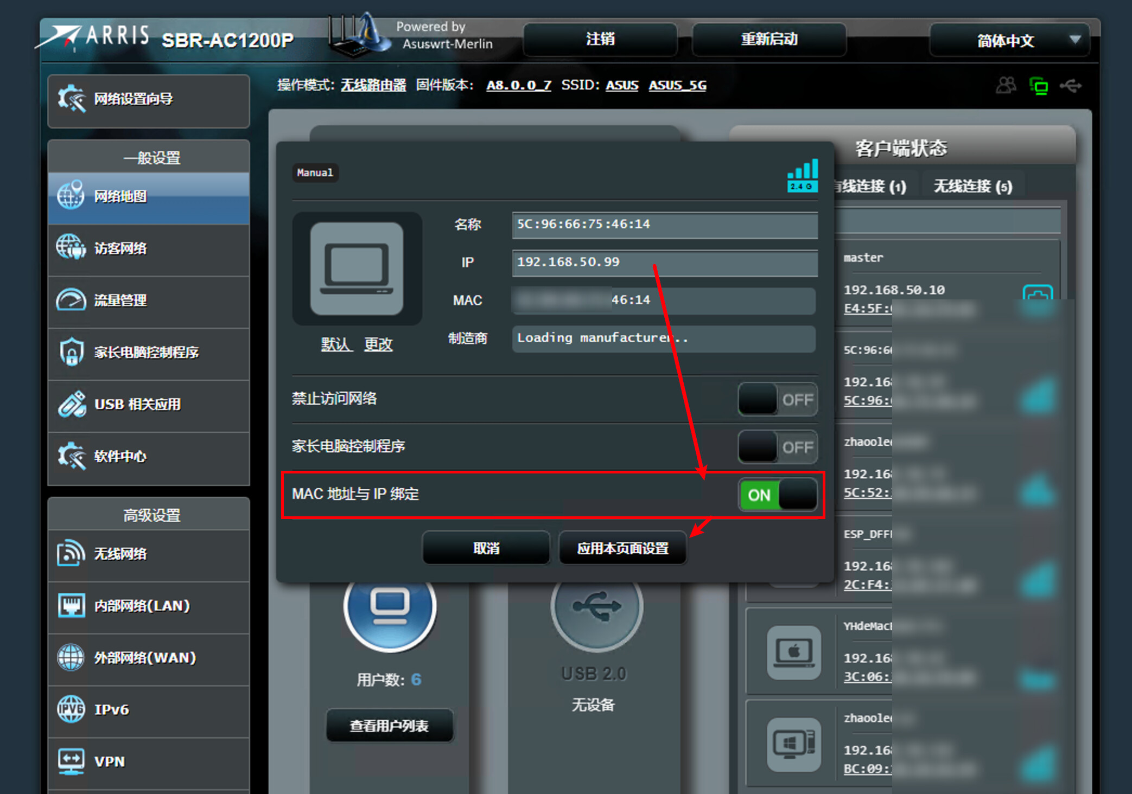Click the Manual label badge
1132x794 pixels.
click(x=315, y=172)
